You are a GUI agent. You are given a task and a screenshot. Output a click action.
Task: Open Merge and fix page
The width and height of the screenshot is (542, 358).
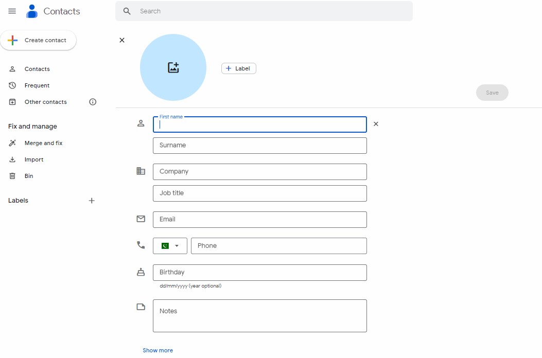click(43, 143)
